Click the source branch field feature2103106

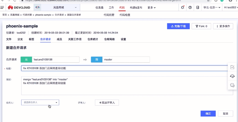coord(55,60)
